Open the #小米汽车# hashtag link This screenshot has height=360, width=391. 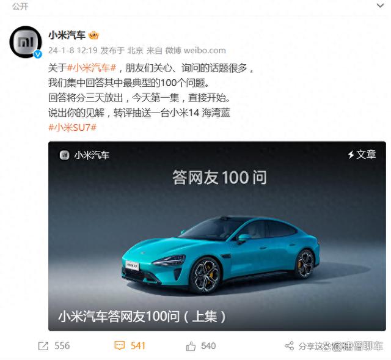(x=92, y=68)
